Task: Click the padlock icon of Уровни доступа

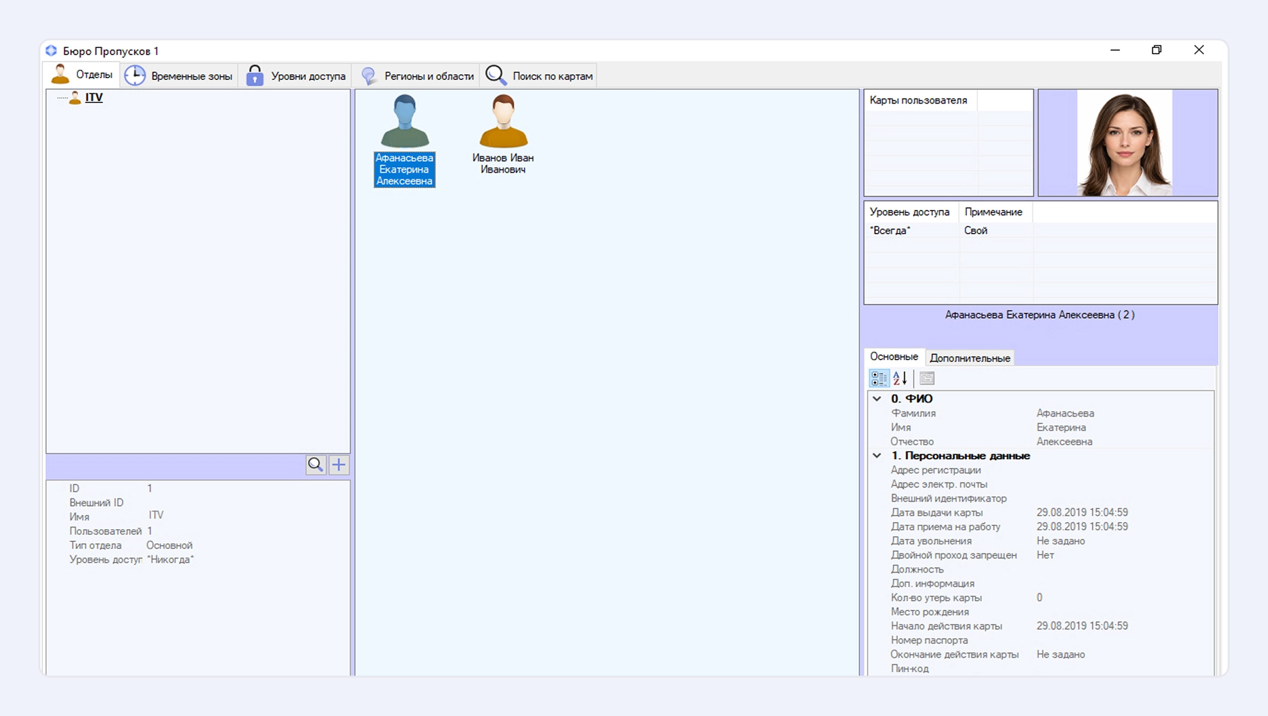Action: 255,76
